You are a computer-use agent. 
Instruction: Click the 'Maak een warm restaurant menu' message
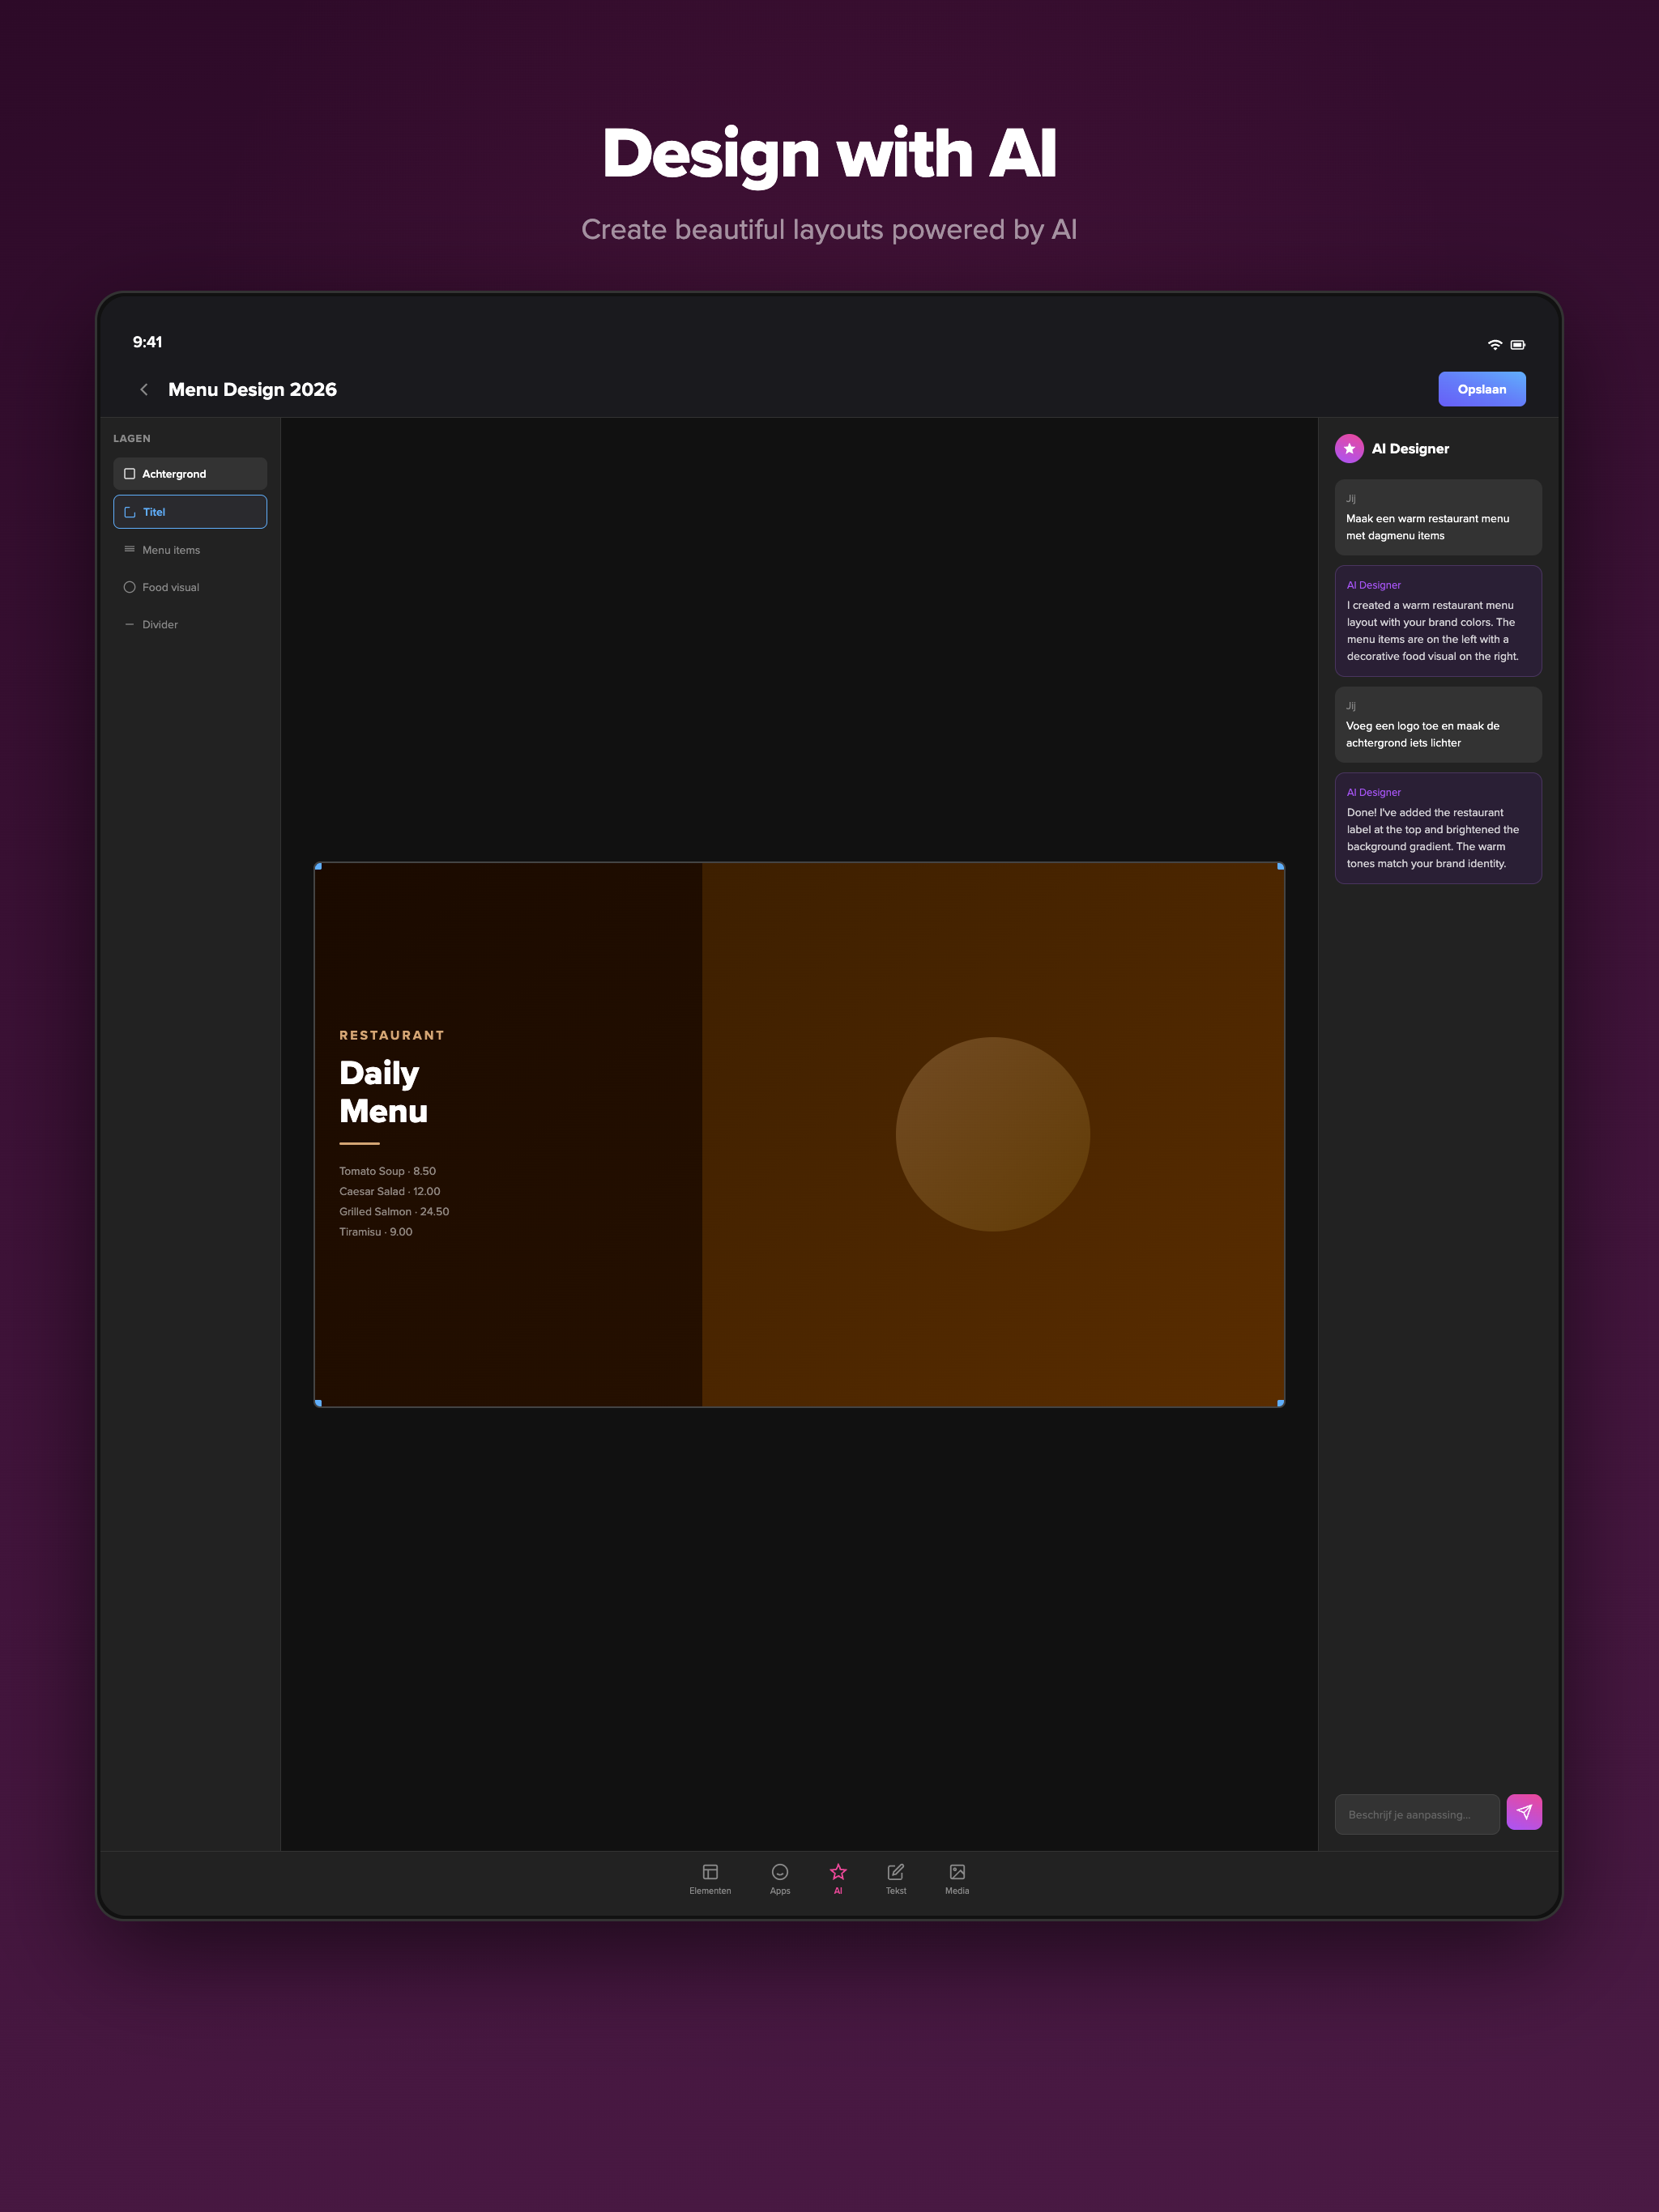point(1438,517)
